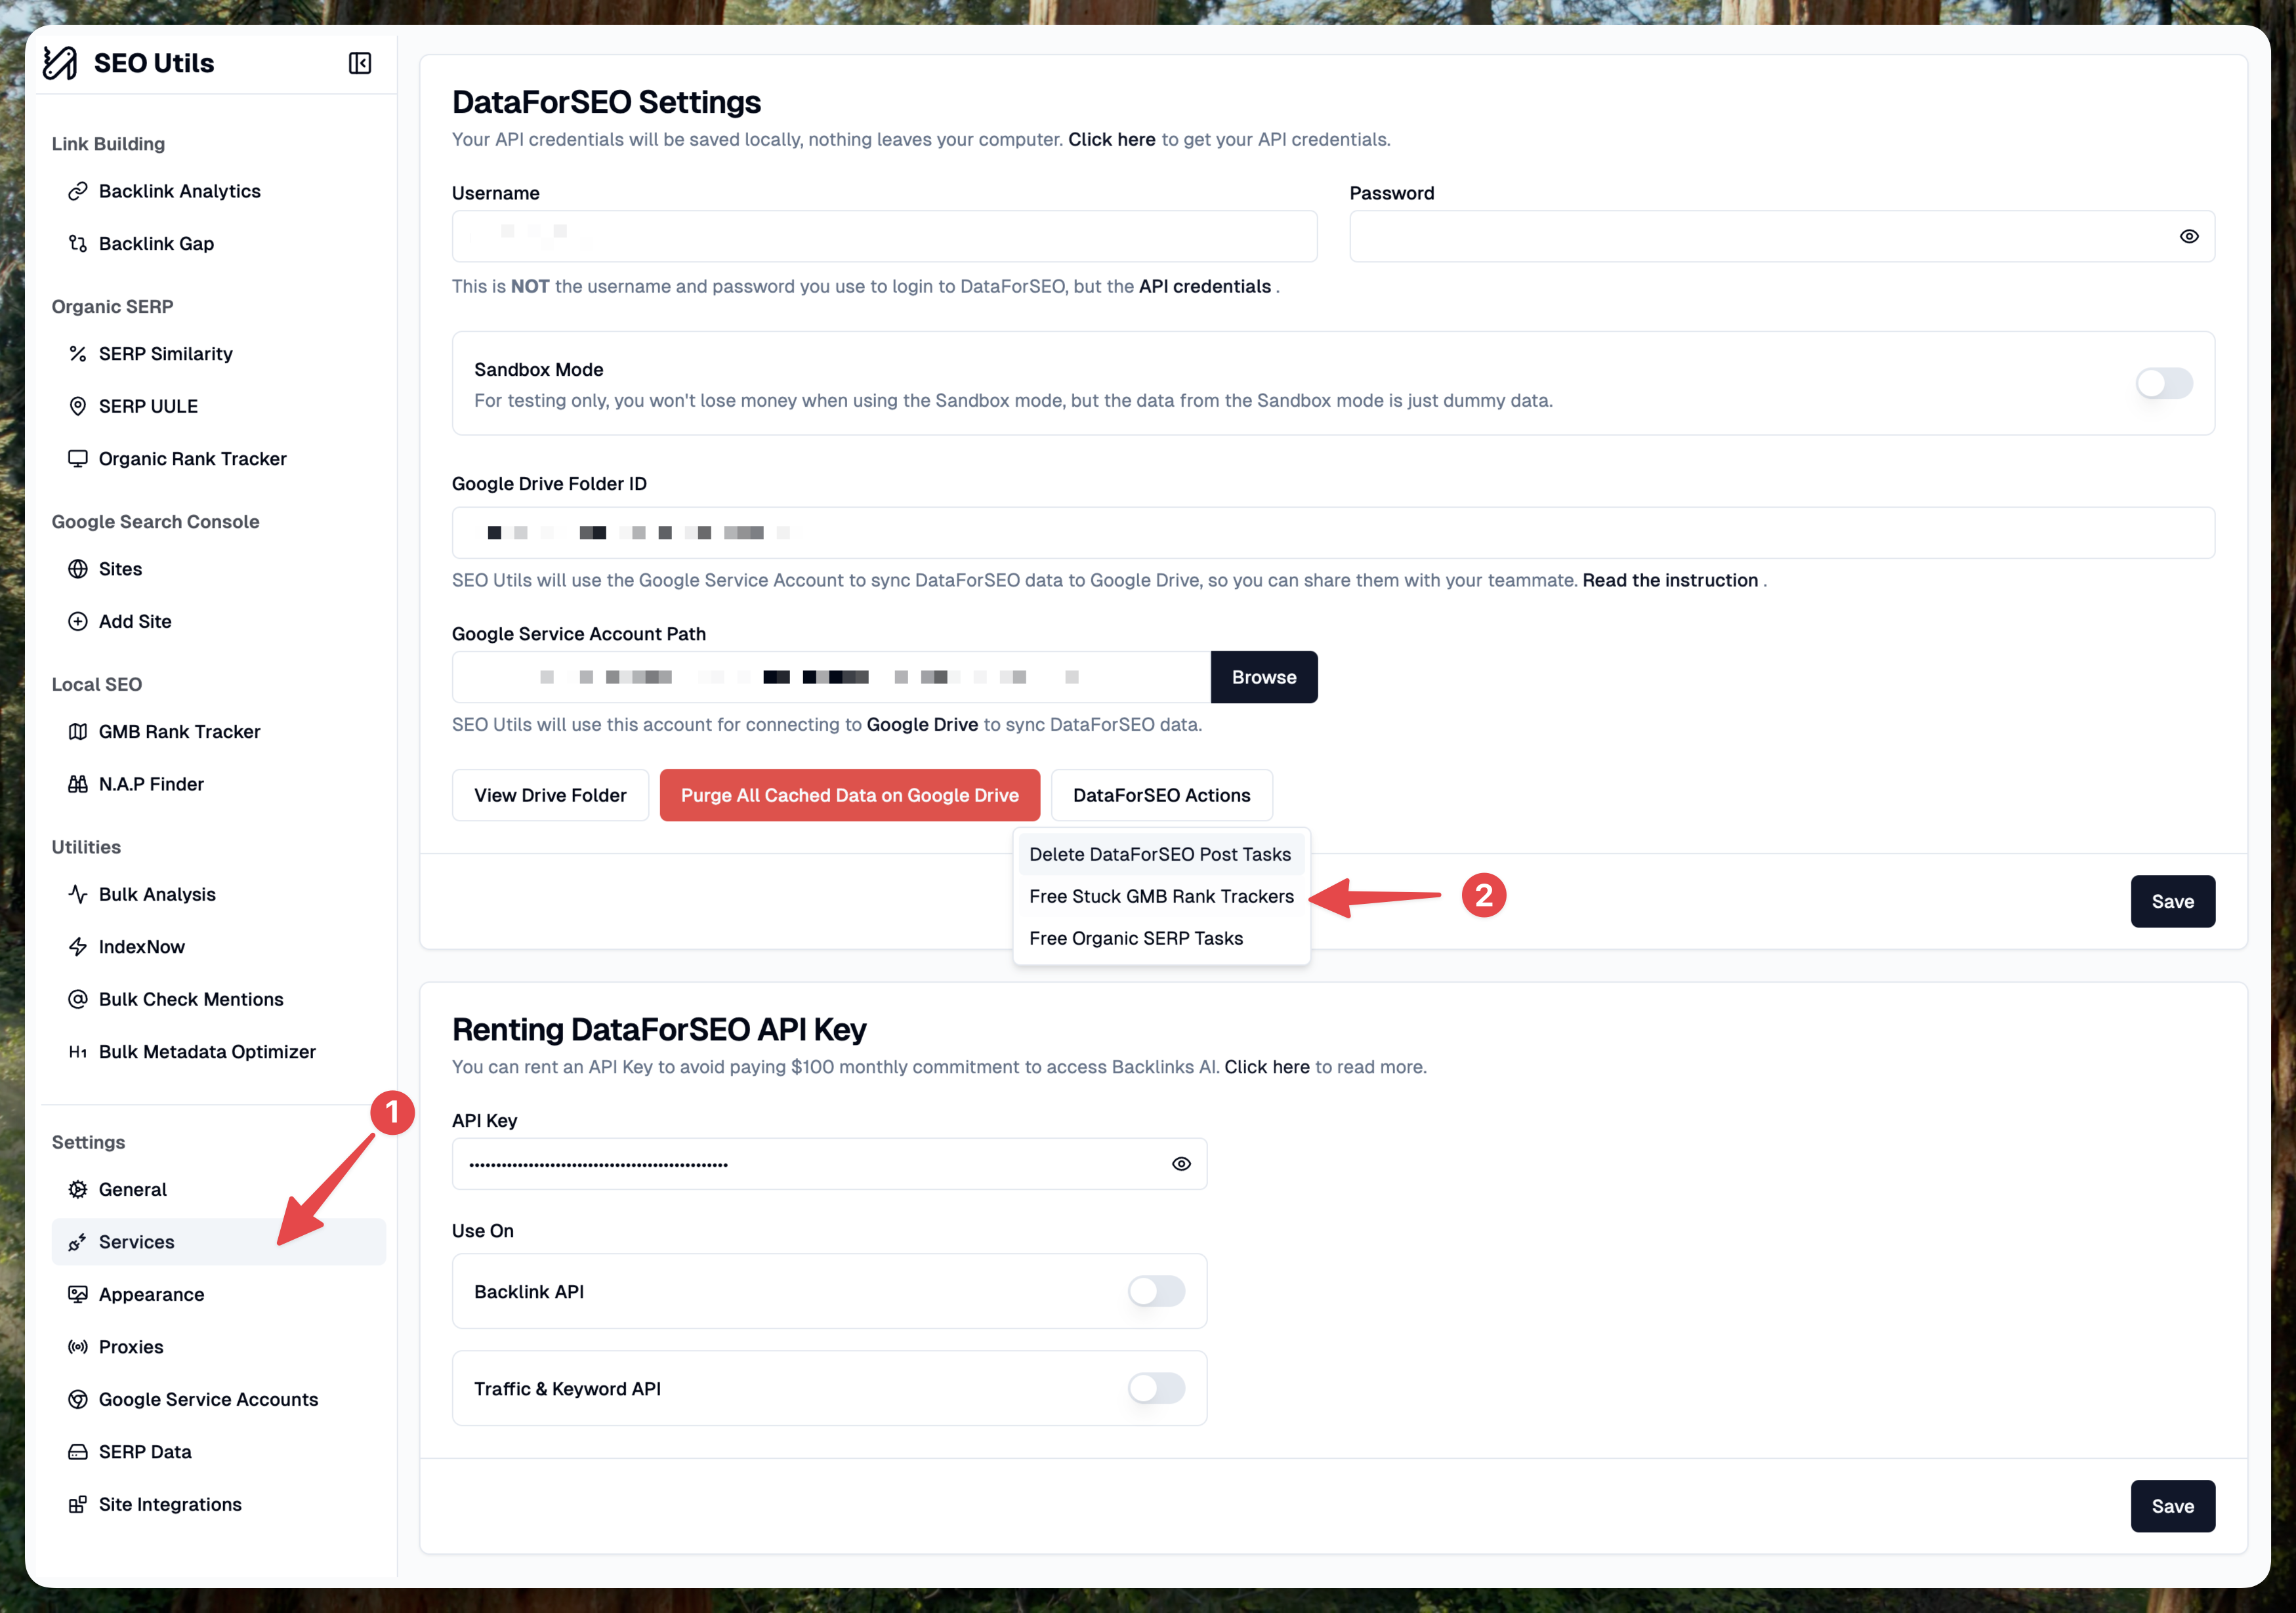Open the DataForSEO Actions dropdown
Image resolution: width=2296 pixels, height=1613 pixels.
pyautogui.click(x=1161, y=796)
